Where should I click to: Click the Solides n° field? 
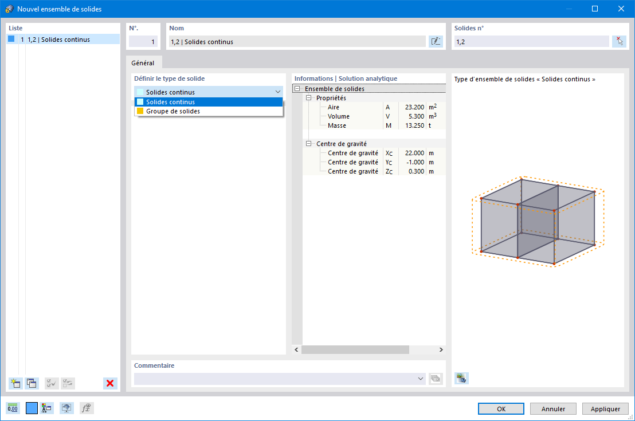click(531, 42)
